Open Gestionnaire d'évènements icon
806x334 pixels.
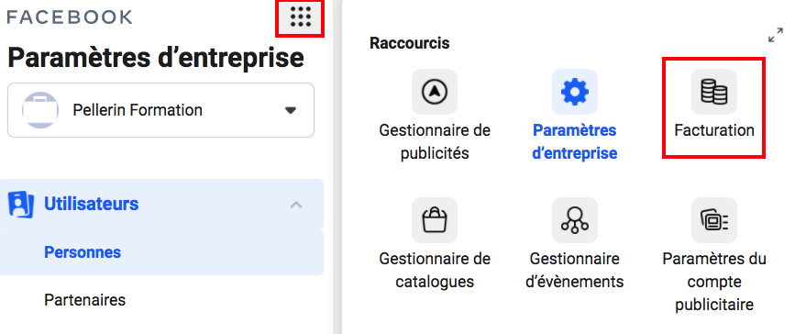tap(575, 220)
